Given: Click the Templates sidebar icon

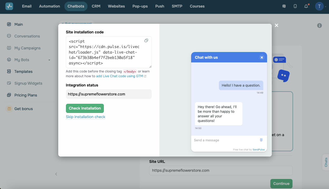Looking at the screenshot, I should 9,72.
